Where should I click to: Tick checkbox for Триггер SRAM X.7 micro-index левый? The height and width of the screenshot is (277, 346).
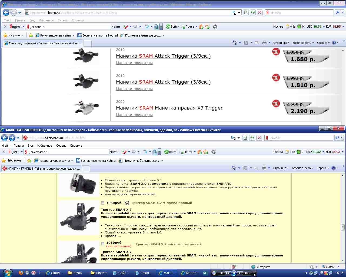click(x=102, y=244)
